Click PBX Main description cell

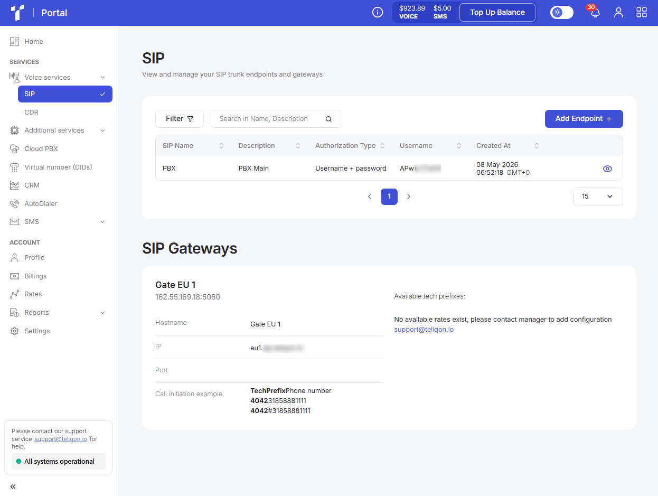click(253, 169)
